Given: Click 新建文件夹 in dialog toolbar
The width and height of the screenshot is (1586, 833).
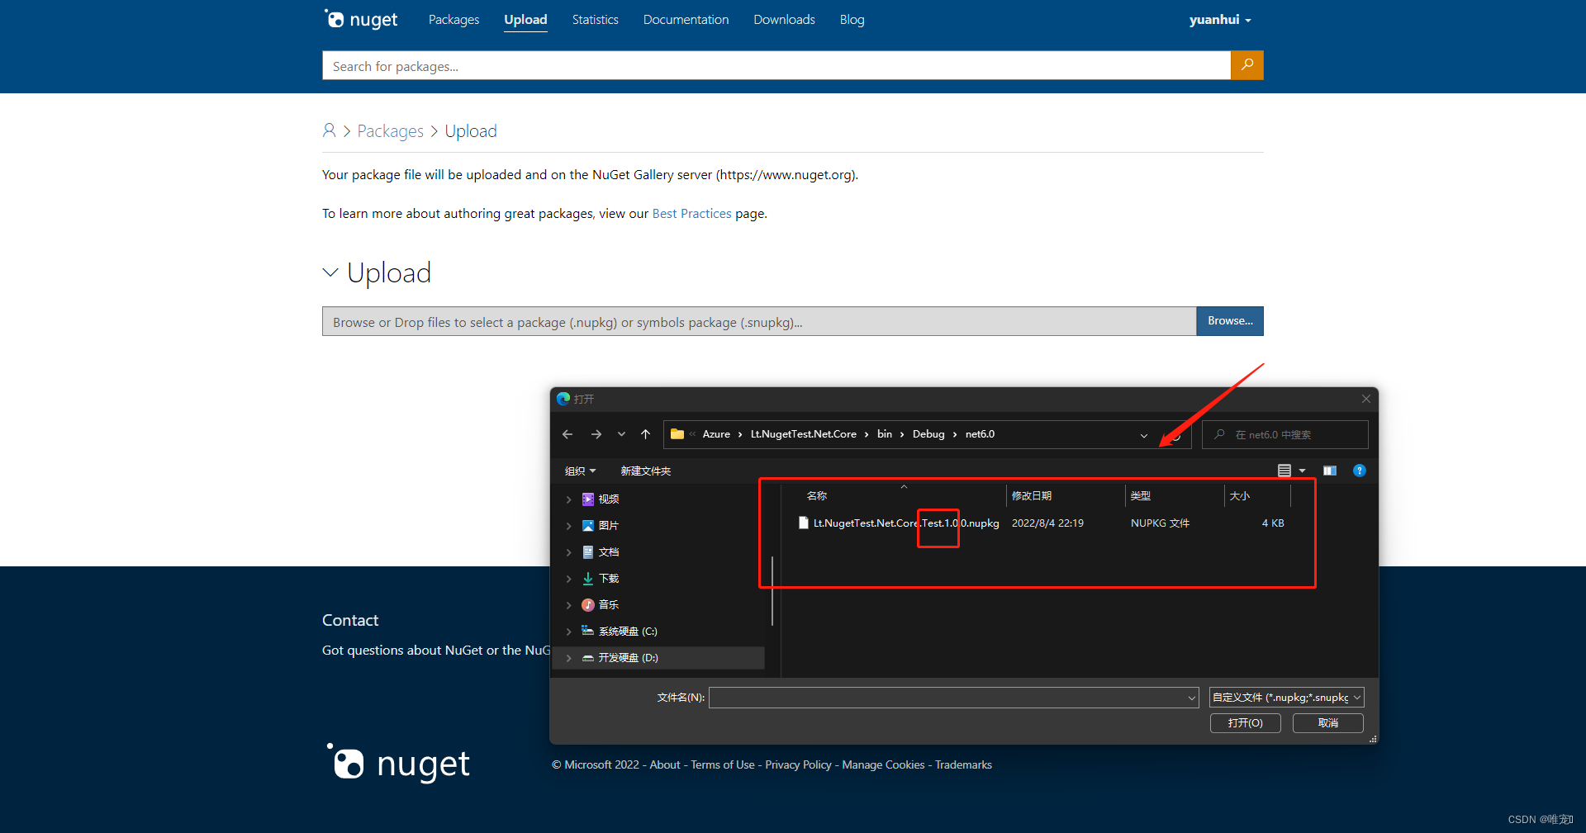Looking at the screenshot, I should click(x=645, y=471).
